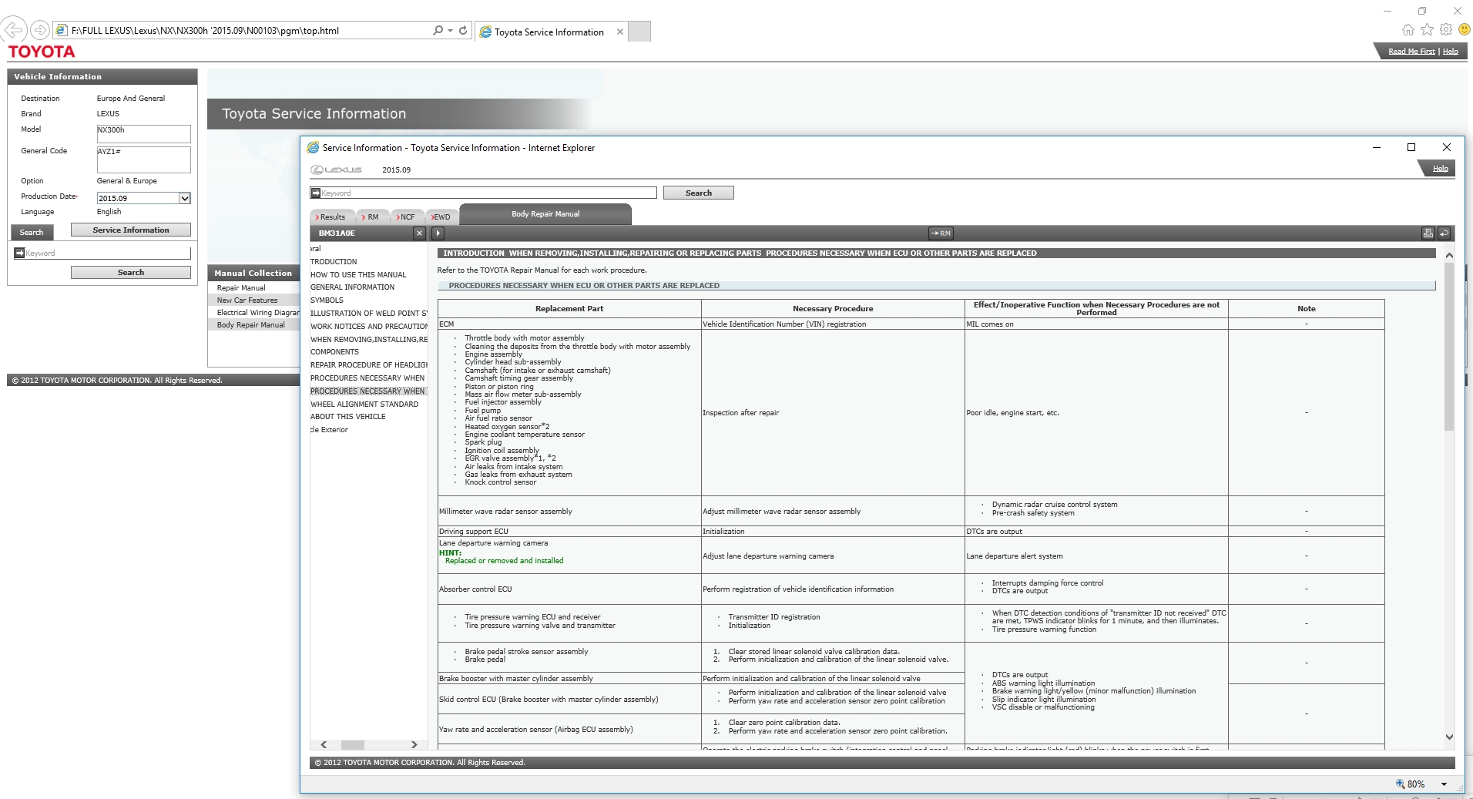This screenshot has height=799, width=1473.
Task: Open WHEEL ALIGNMENT STANDARD tree item
Action: click(x=364, y=405)
